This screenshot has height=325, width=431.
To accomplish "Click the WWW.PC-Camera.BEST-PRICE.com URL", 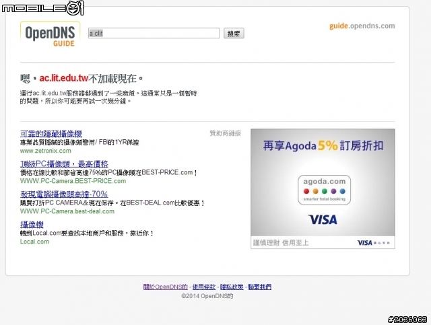I will click(x=73, y=181).
